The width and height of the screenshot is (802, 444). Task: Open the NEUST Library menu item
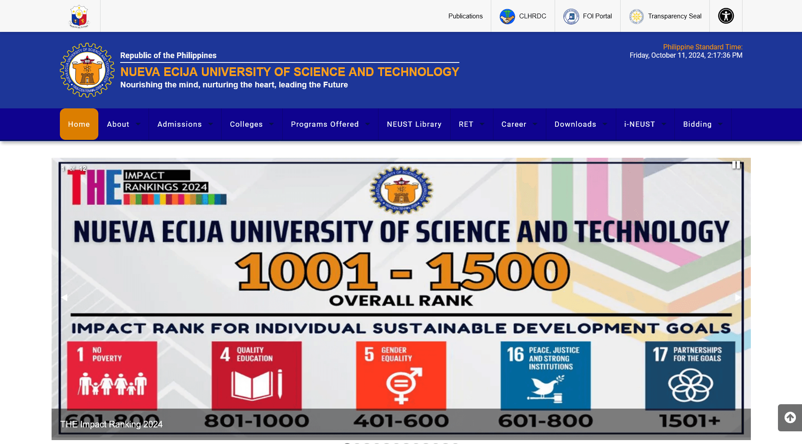point(414,124)
